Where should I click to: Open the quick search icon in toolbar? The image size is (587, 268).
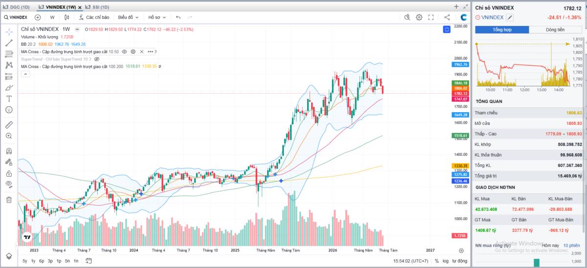[407, 17]
